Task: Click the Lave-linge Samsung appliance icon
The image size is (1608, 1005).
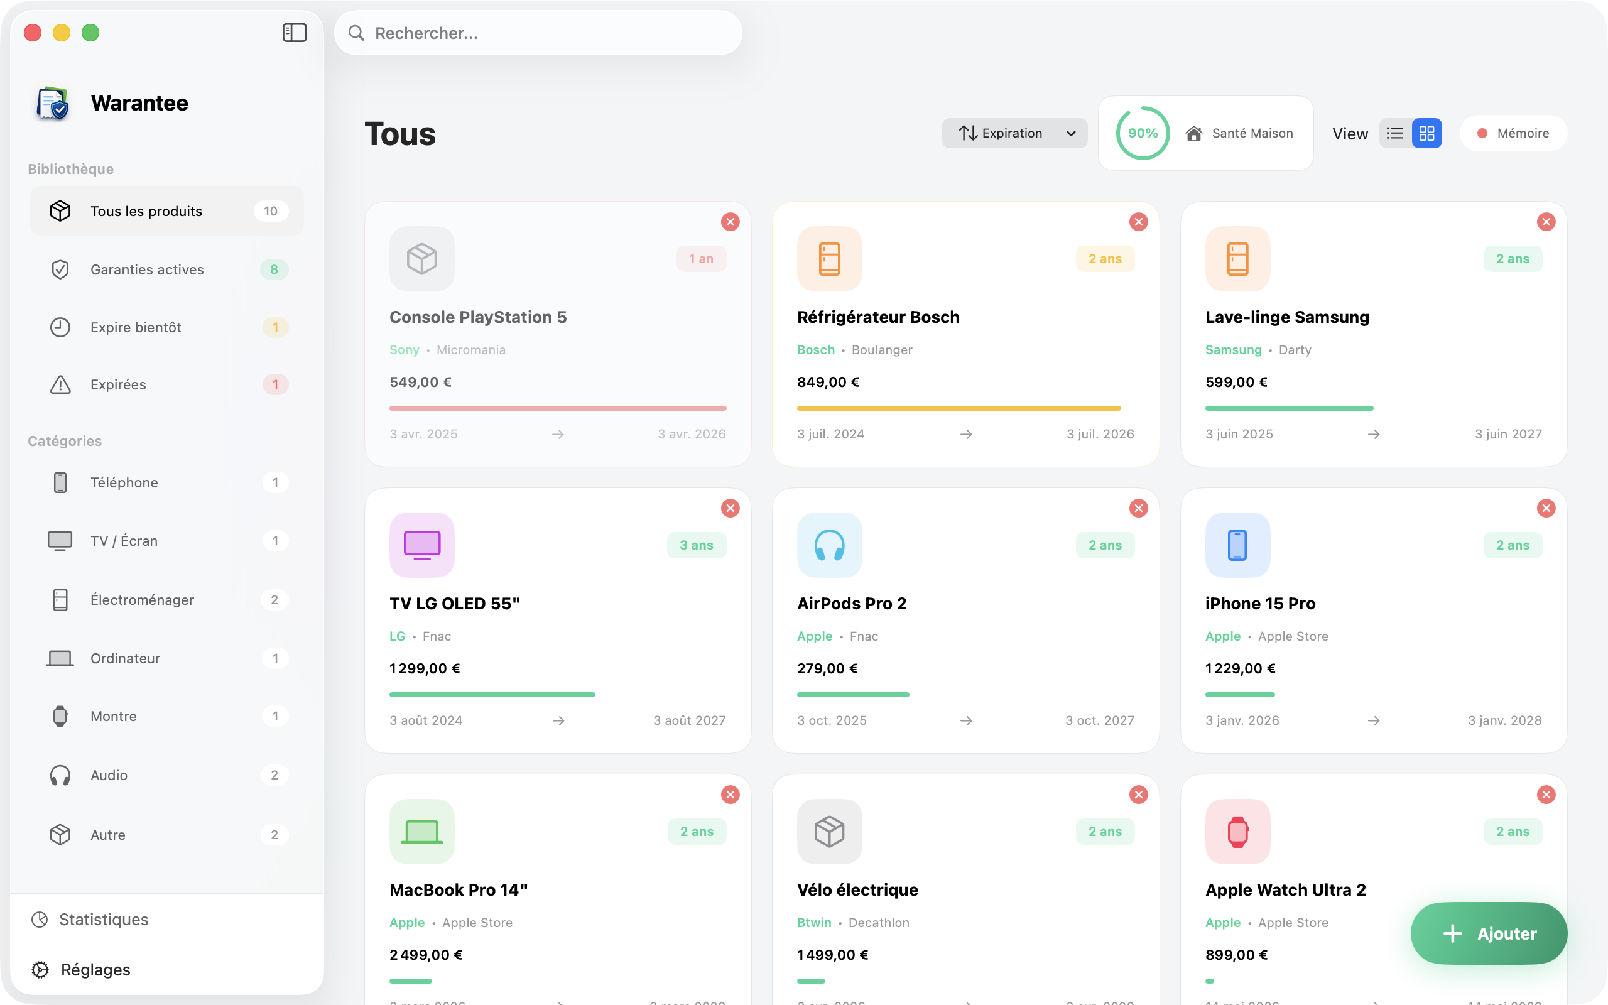Action: pyautogui.click(x=1237, y=259)
